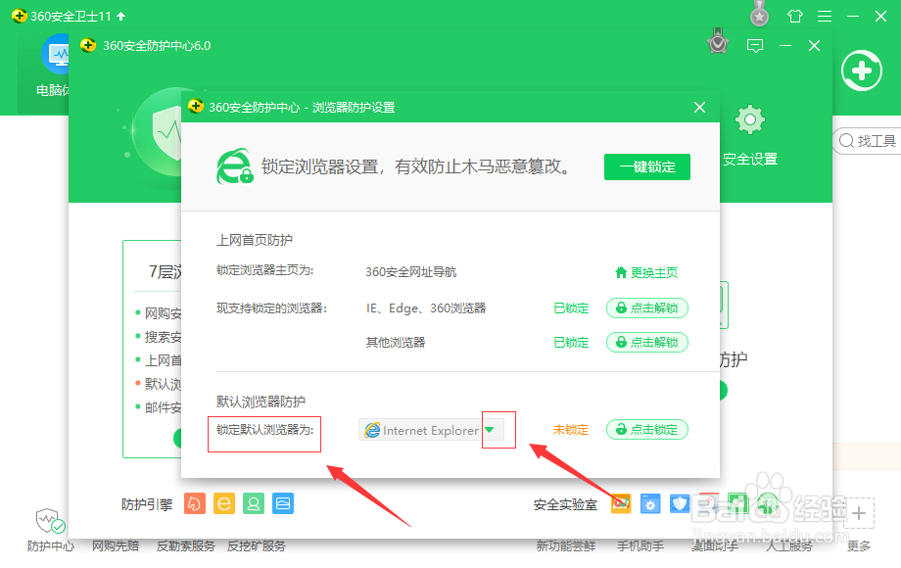Open 手机助手 at the bottom

(x=640, y=546)
